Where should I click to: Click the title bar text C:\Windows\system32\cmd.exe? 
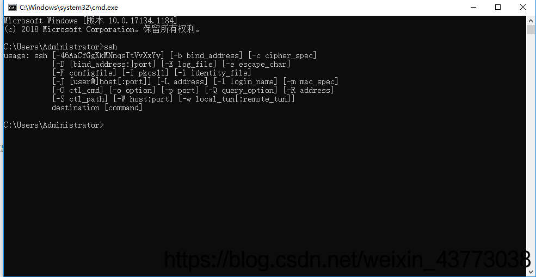click(69, 7)
